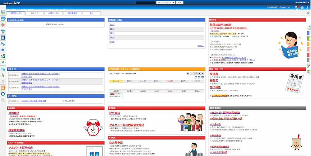Open the 03/21 11:22 circulation report entry

click(40, 75)
